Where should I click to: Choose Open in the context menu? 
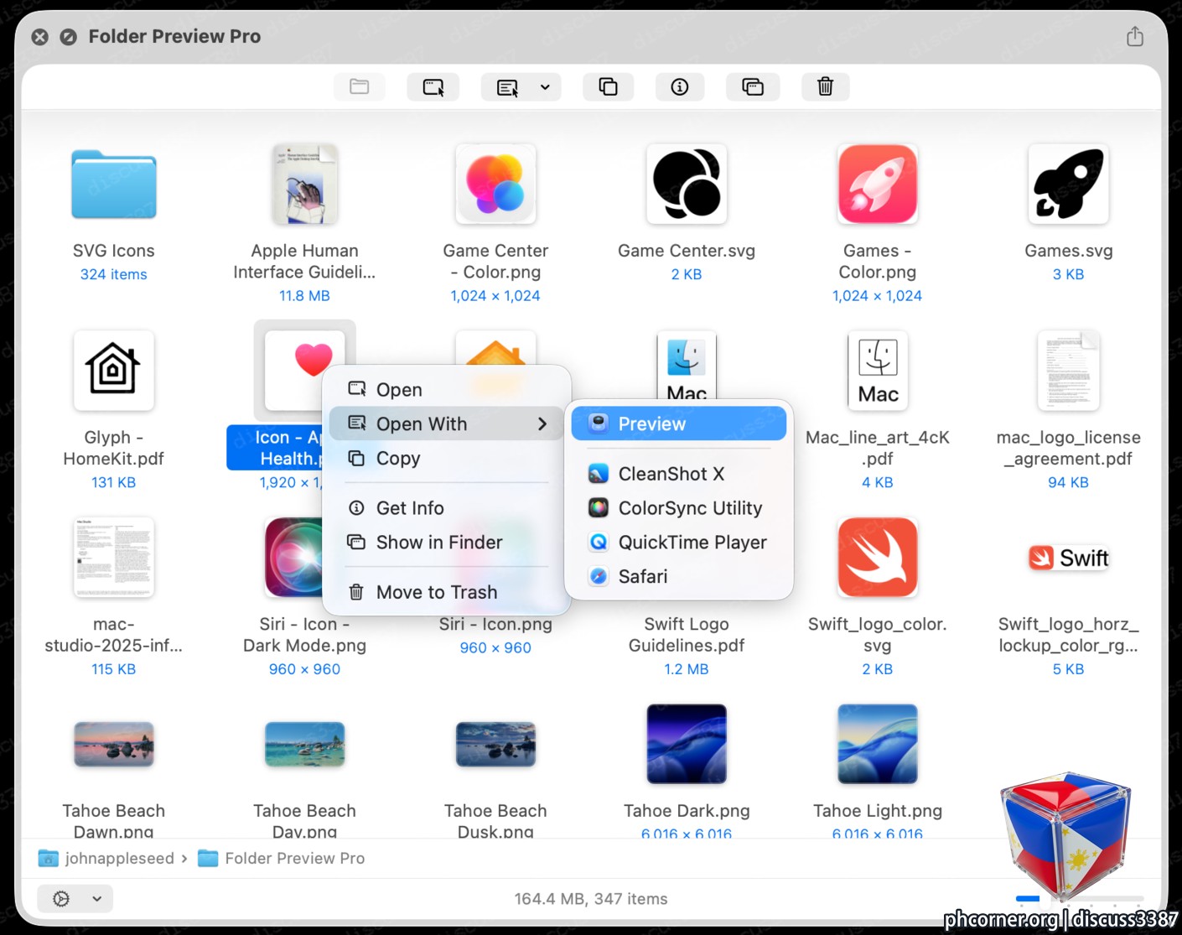tap(446, 390)
